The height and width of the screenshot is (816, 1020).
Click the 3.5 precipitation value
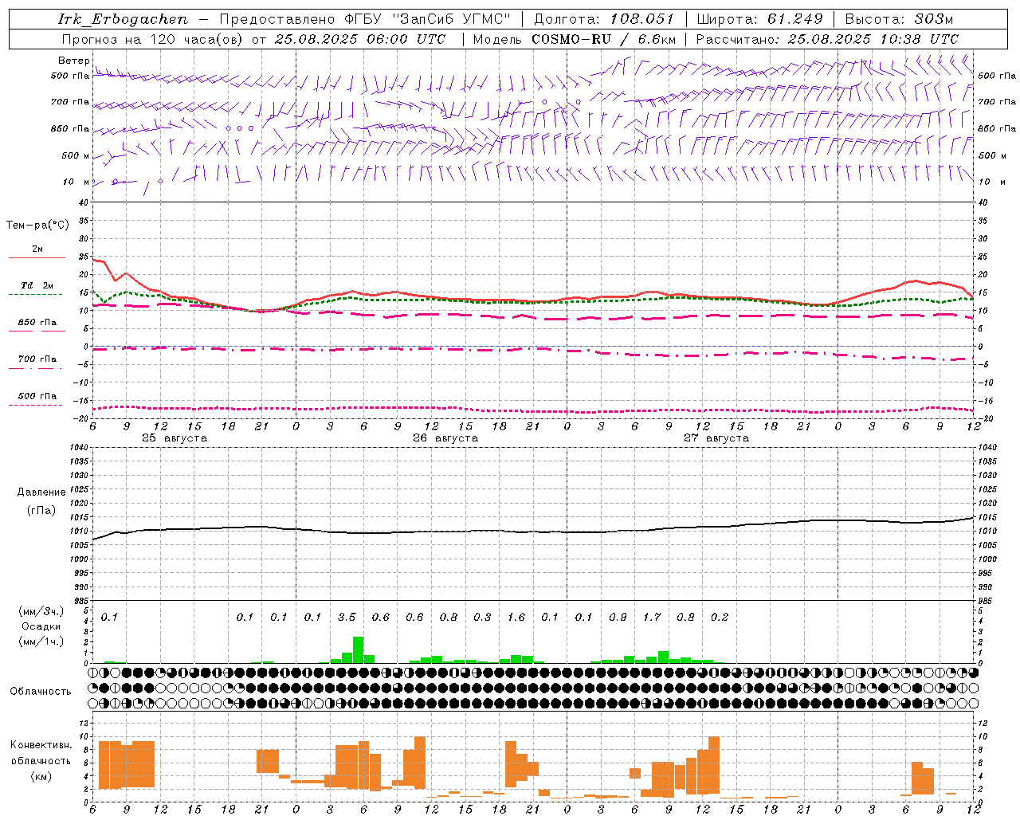(347, 618)
